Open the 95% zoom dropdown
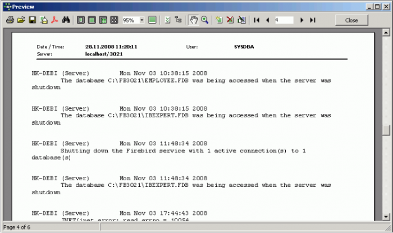 [x=142, y=20]
